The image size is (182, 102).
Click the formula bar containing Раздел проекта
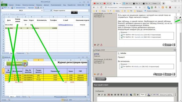pos(70,10)
